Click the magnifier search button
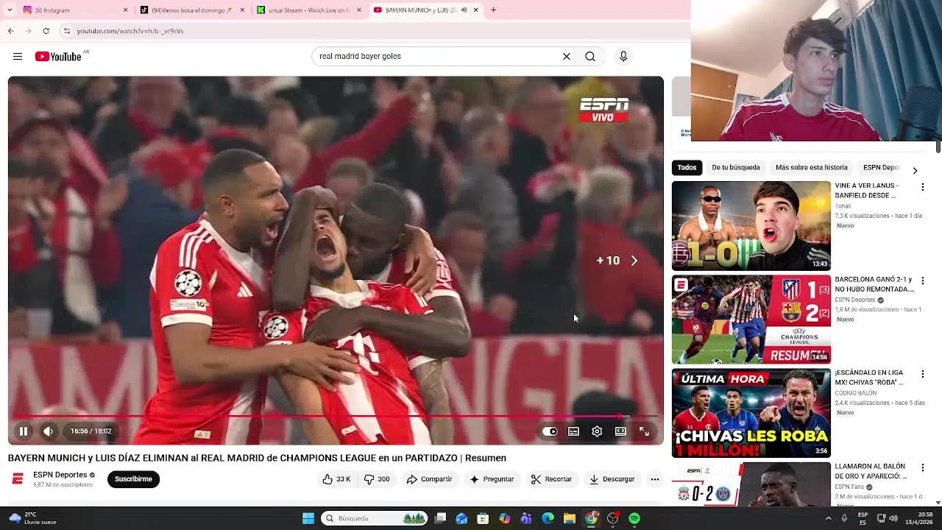Image resolution: width=942 pixels, height=530 pixels. pyautogui.click(x=590, y=57)
